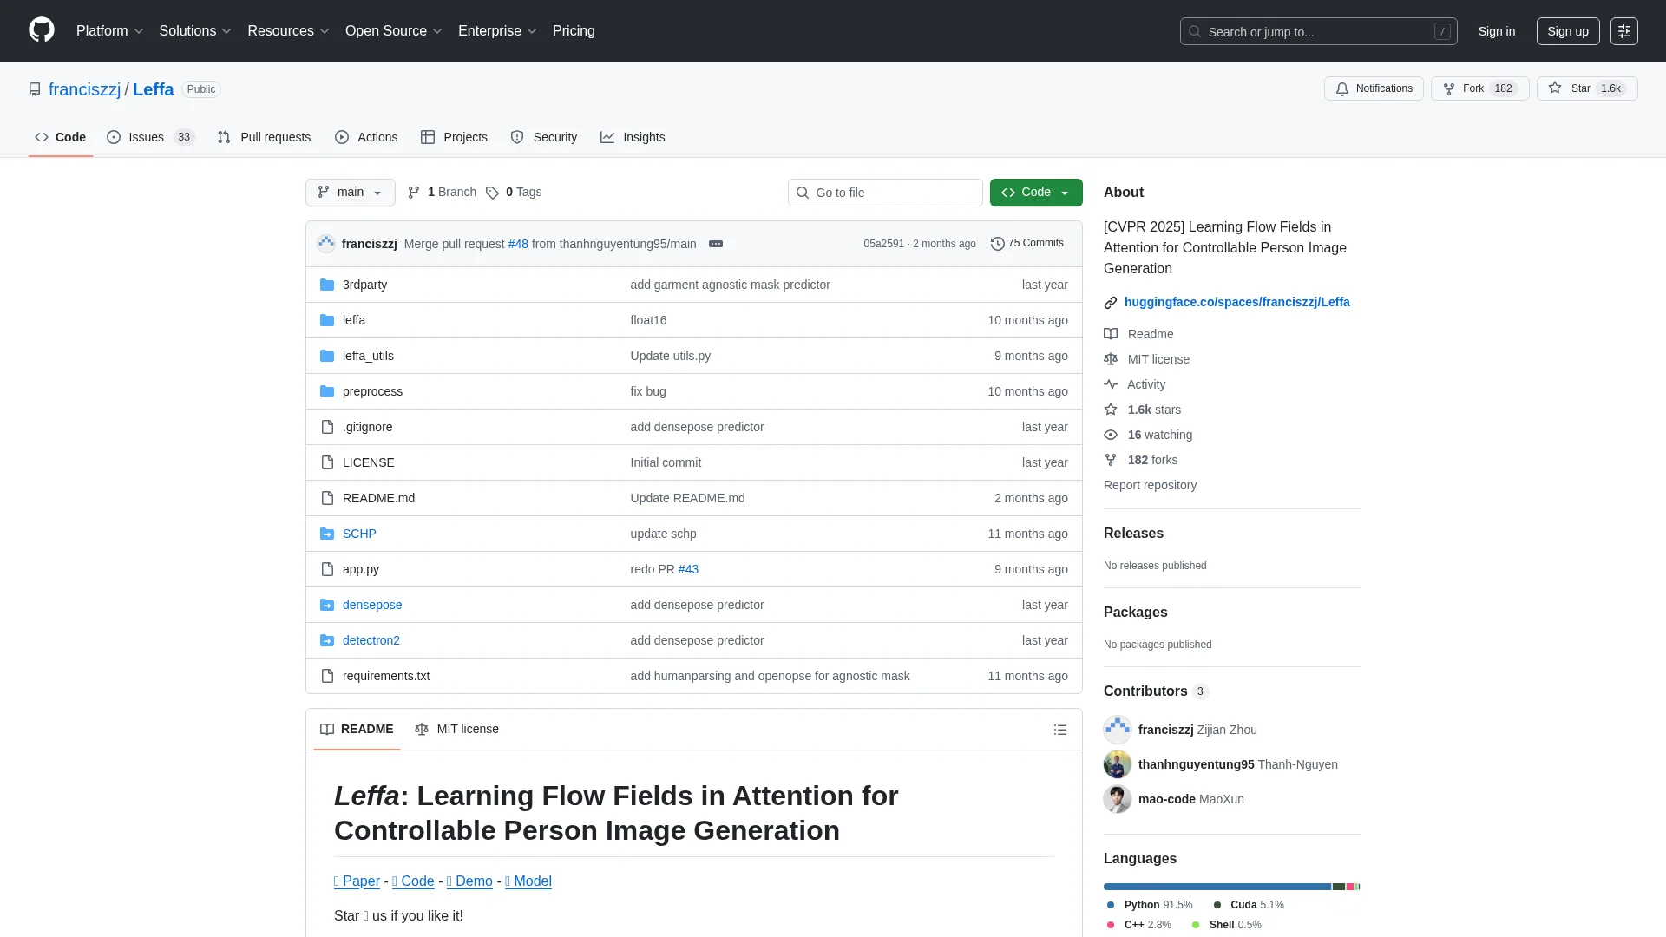Select the MIT license tab
The image size is (1666, 937).
click(x=456, y=729)
